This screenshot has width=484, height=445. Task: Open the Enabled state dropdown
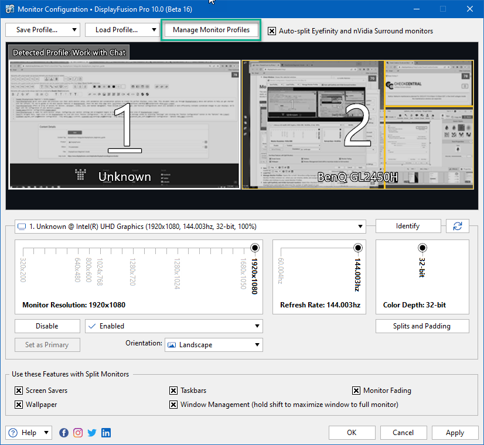tap(257, 326)
